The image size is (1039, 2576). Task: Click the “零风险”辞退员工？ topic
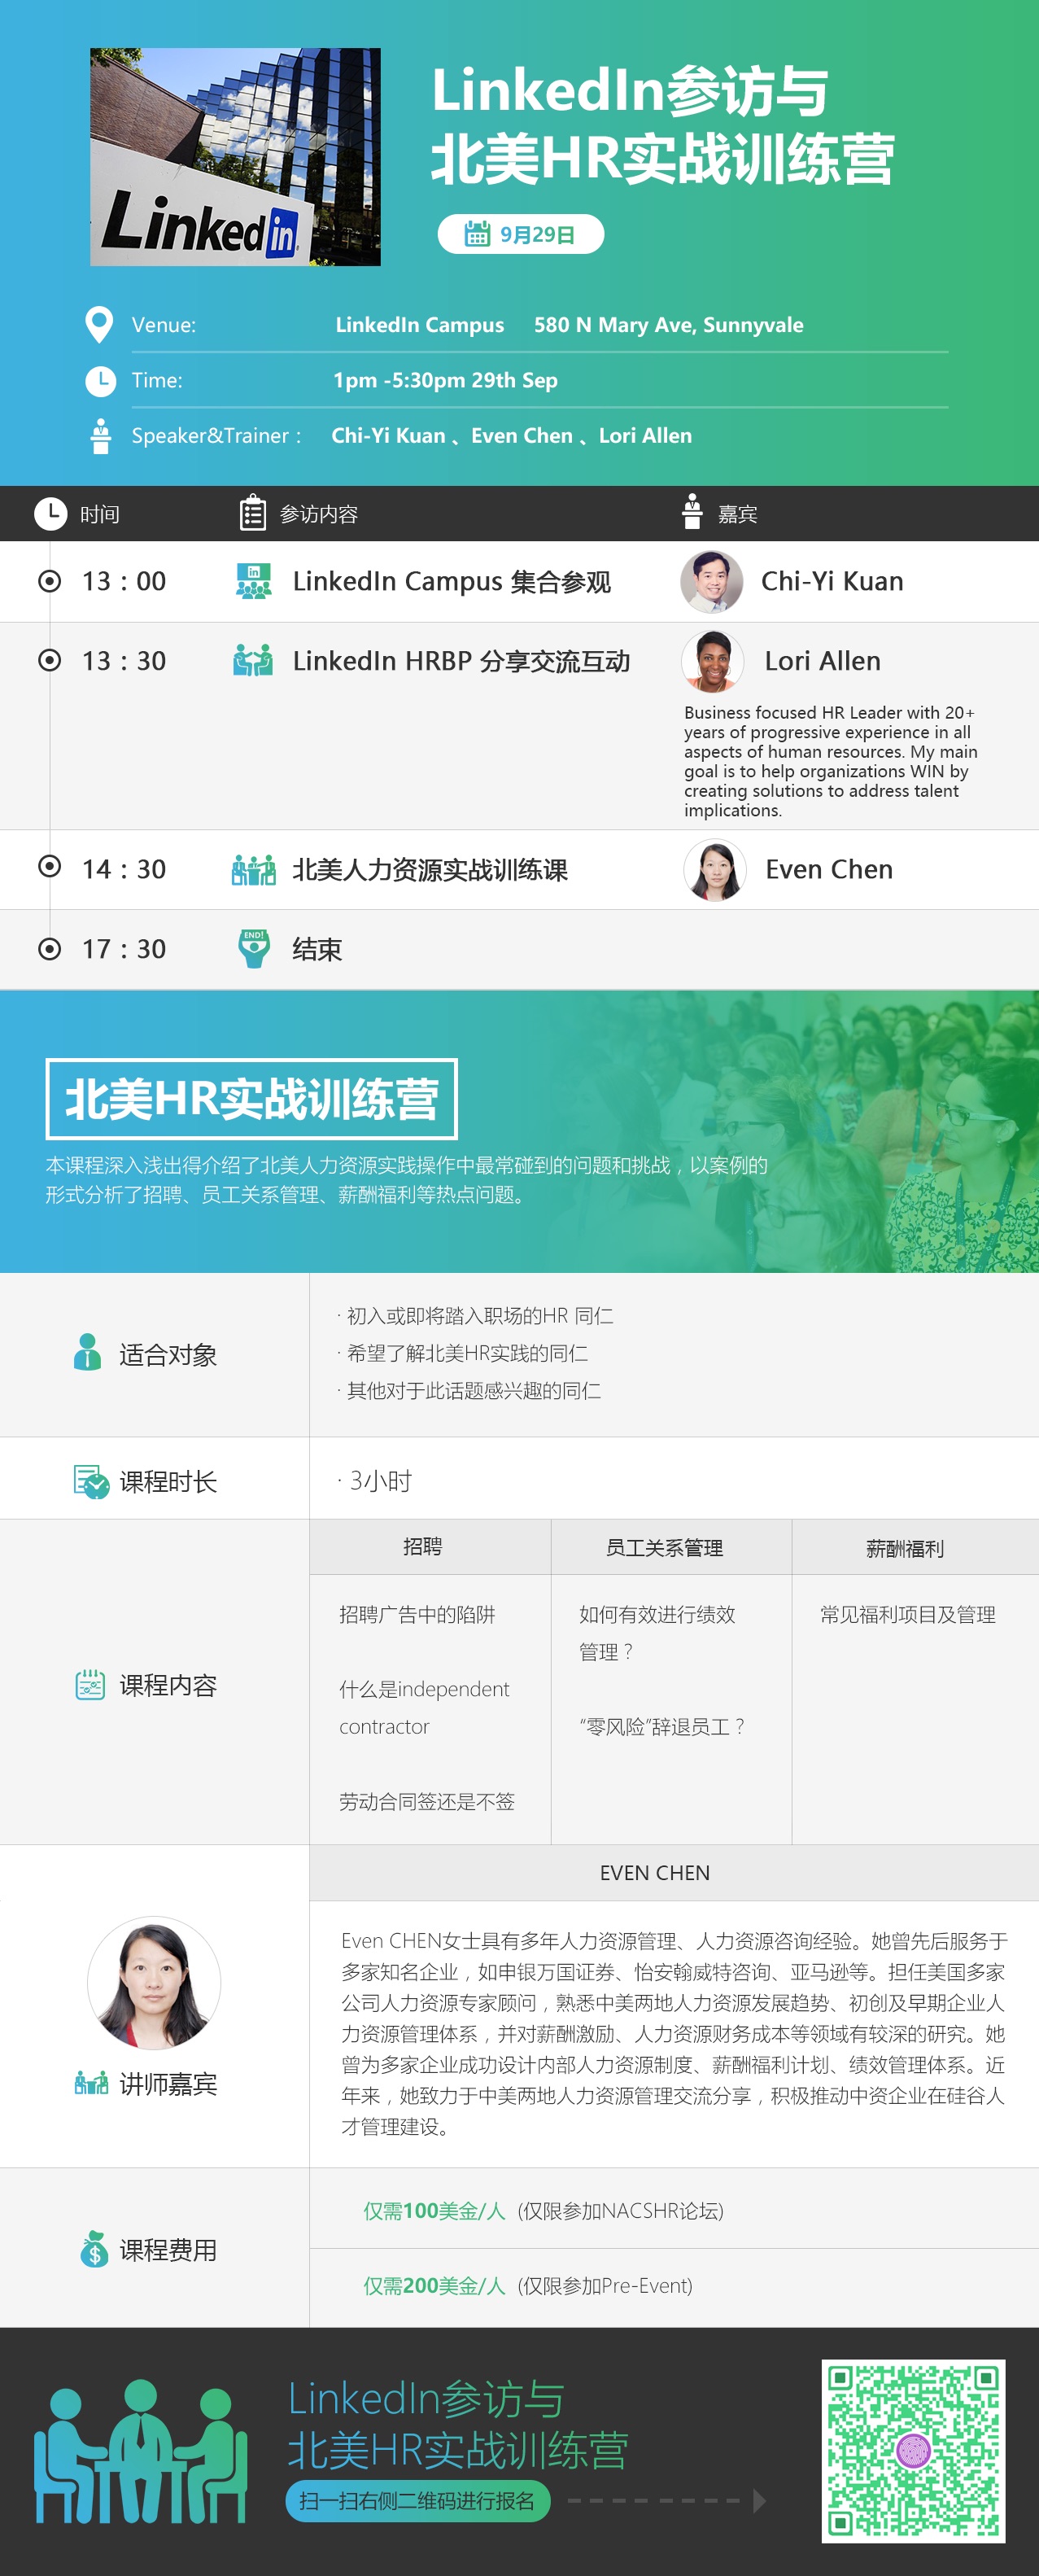(x=662, y=1726)
